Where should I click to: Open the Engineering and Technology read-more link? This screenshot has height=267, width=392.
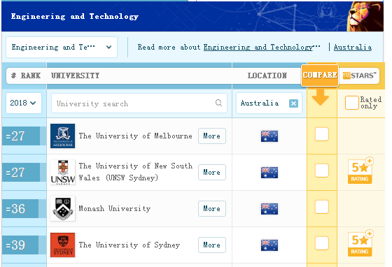tap(262, 47)
